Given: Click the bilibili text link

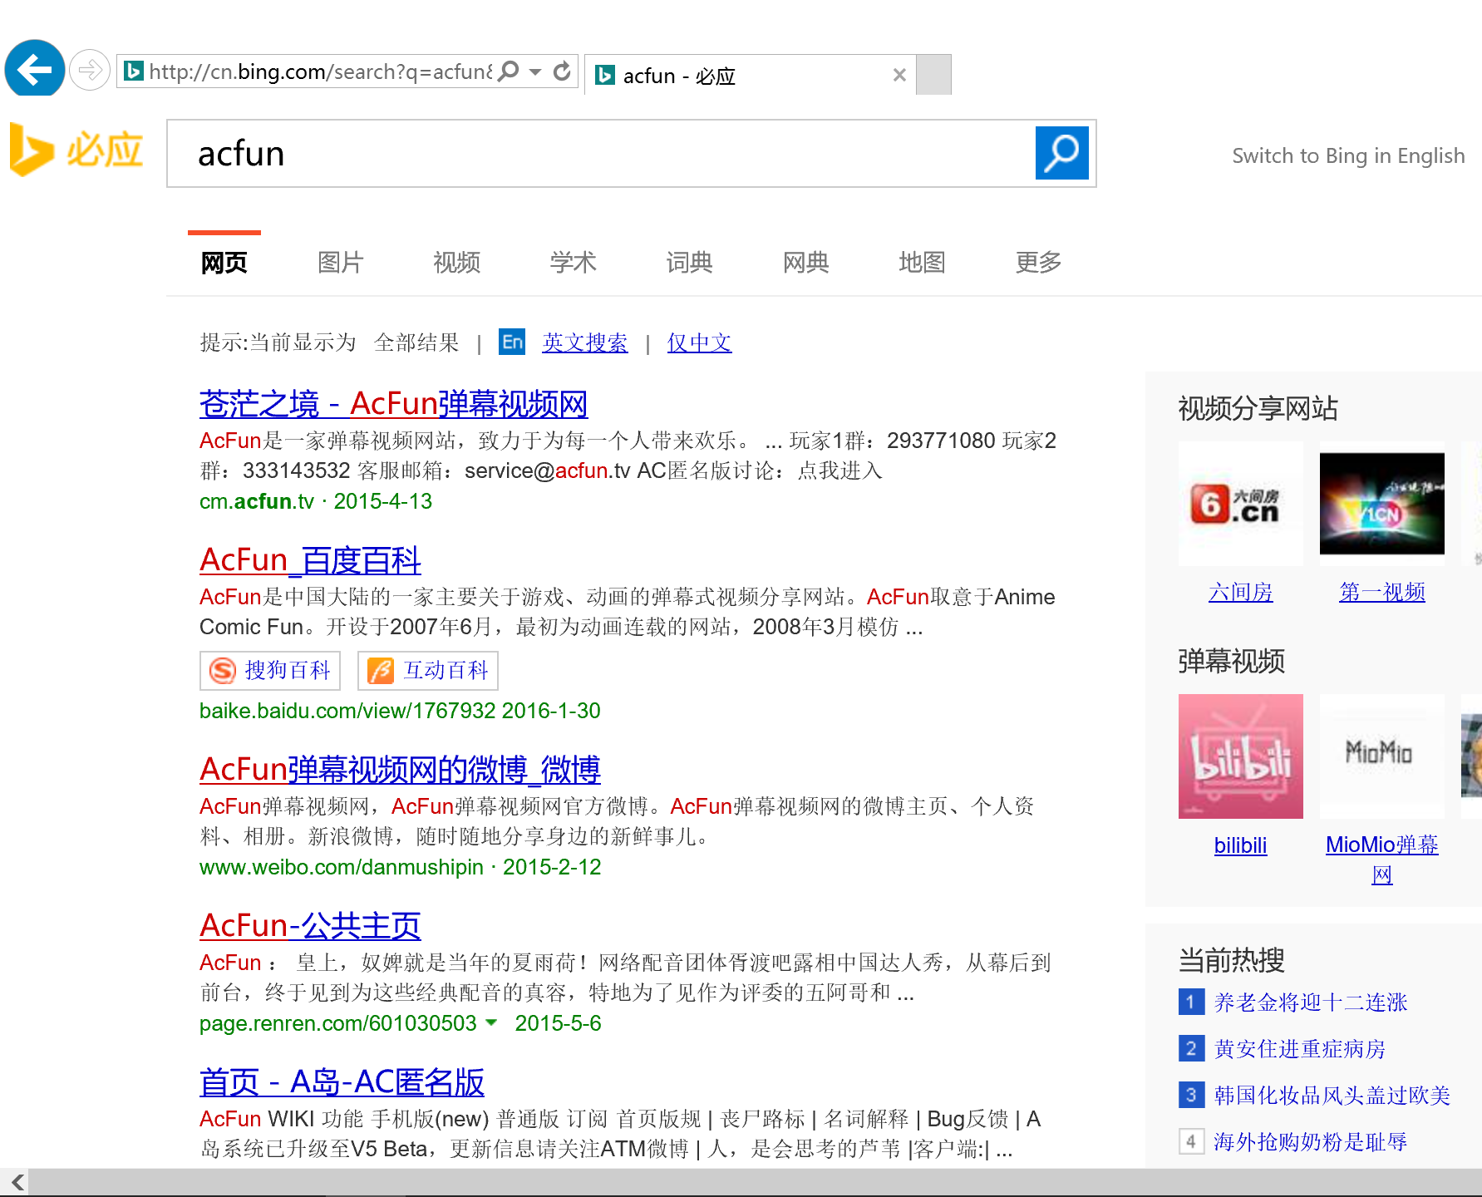Looking at the screenshot, I should [x=1241, y=845].
